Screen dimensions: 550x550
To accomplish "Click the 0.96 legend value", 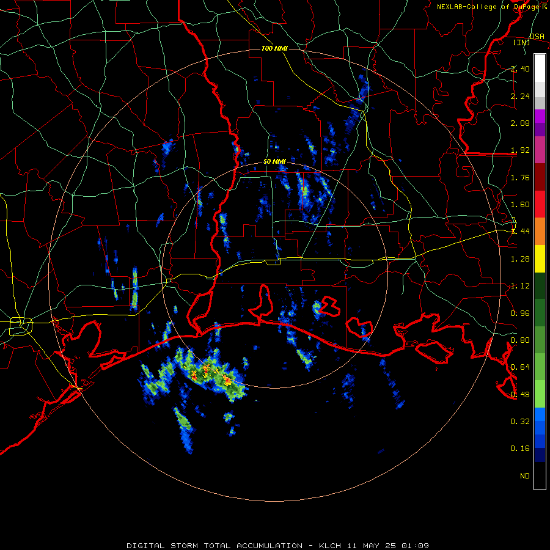I will [x=520, y=313].
